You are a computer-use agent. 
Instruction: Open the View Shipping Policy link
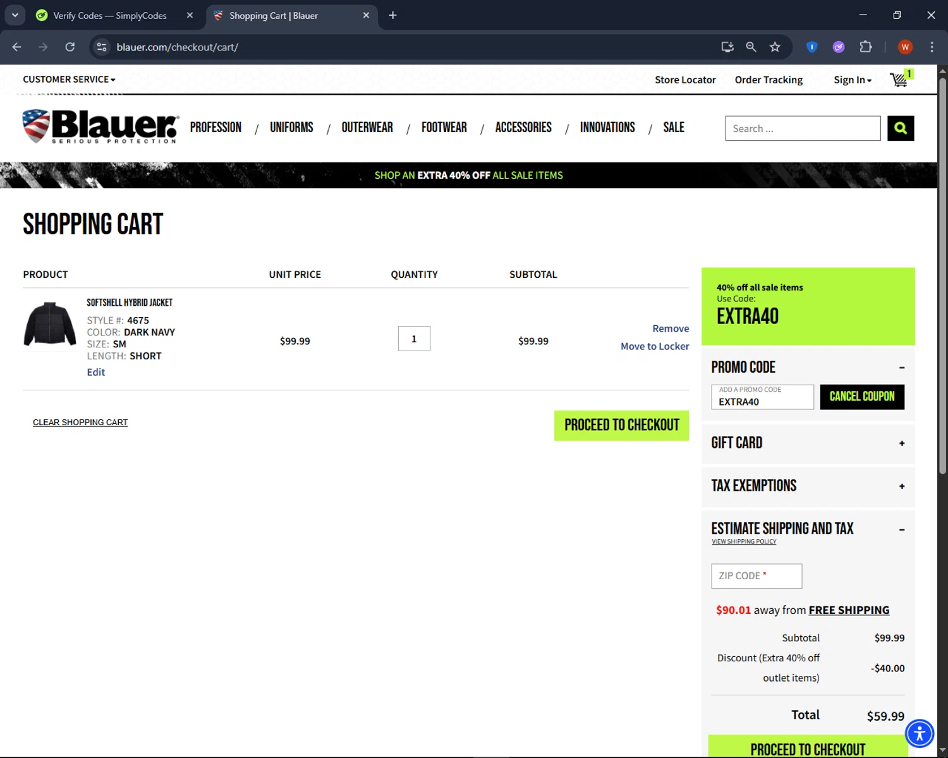coord(744,541)
